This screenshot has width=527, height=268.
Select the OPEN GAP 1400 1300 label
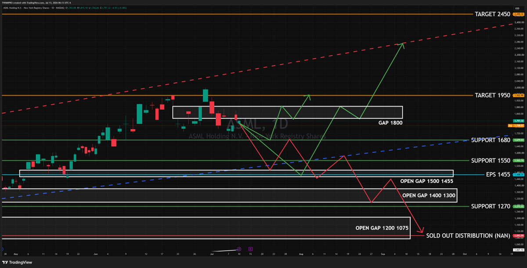(x=429, y=195)
